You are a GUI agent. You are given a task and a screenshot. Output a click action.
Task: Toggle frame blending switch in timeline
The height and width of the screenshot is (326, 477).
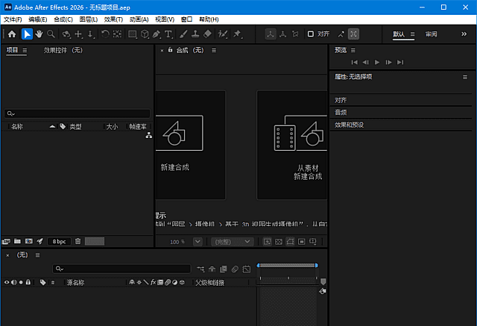pos(224,269)
